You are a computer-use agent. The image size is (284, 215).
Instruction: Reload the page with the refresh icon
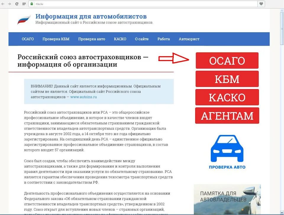tap(17, 4)
